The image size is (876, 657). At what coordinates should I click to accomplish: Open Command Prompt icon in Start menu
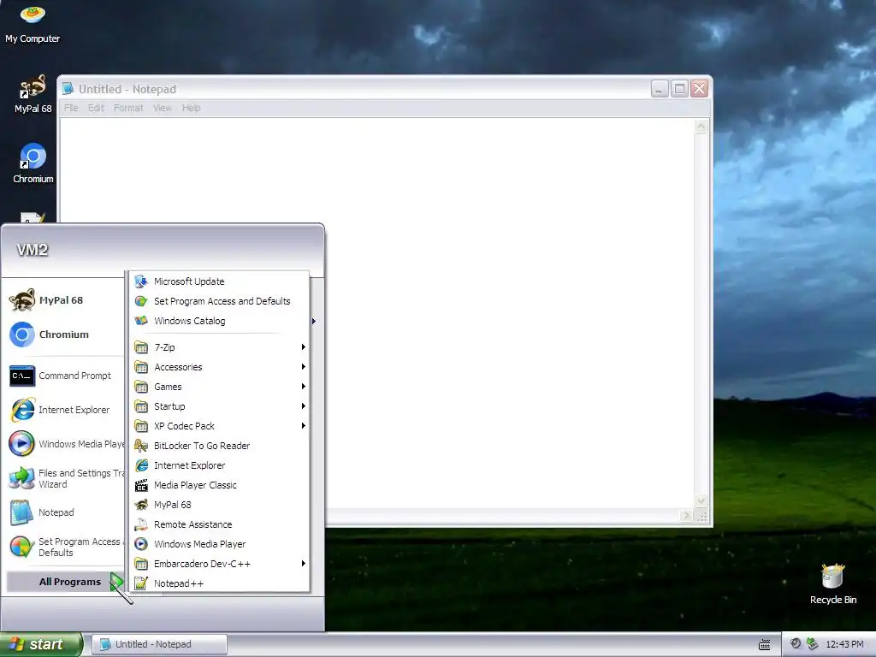(22, 376)
